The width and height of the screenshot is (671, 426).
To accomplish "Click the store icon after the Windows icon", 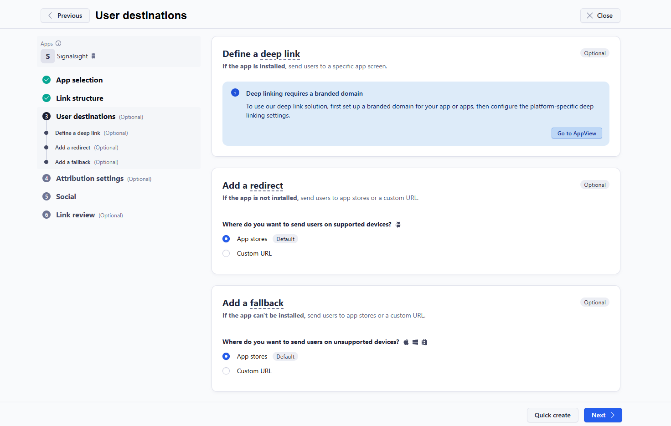I will pos(424,342).
